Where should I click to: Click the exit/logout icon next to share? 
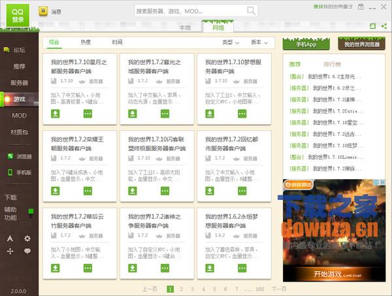pos(373,26)
